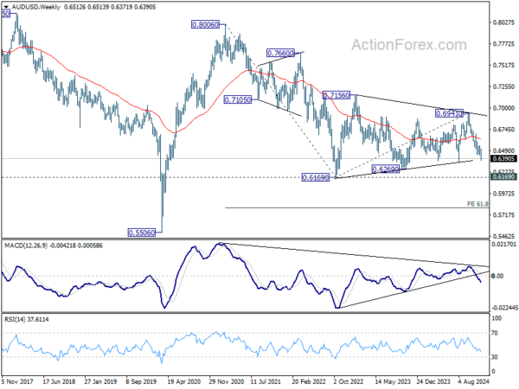Click the current price tag 0.63905
This screenshot has height=389, width=519.
[x=503, y=159]
